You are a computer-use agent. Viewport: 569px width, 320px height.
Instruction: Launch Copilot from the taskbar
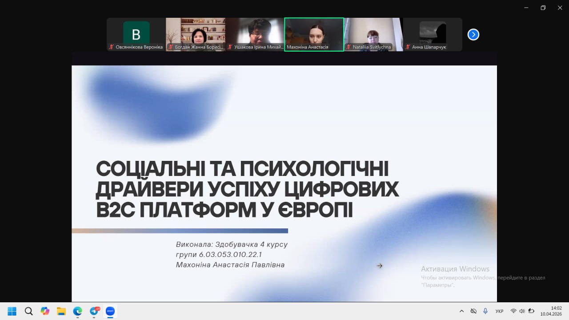tap(45, 311)
